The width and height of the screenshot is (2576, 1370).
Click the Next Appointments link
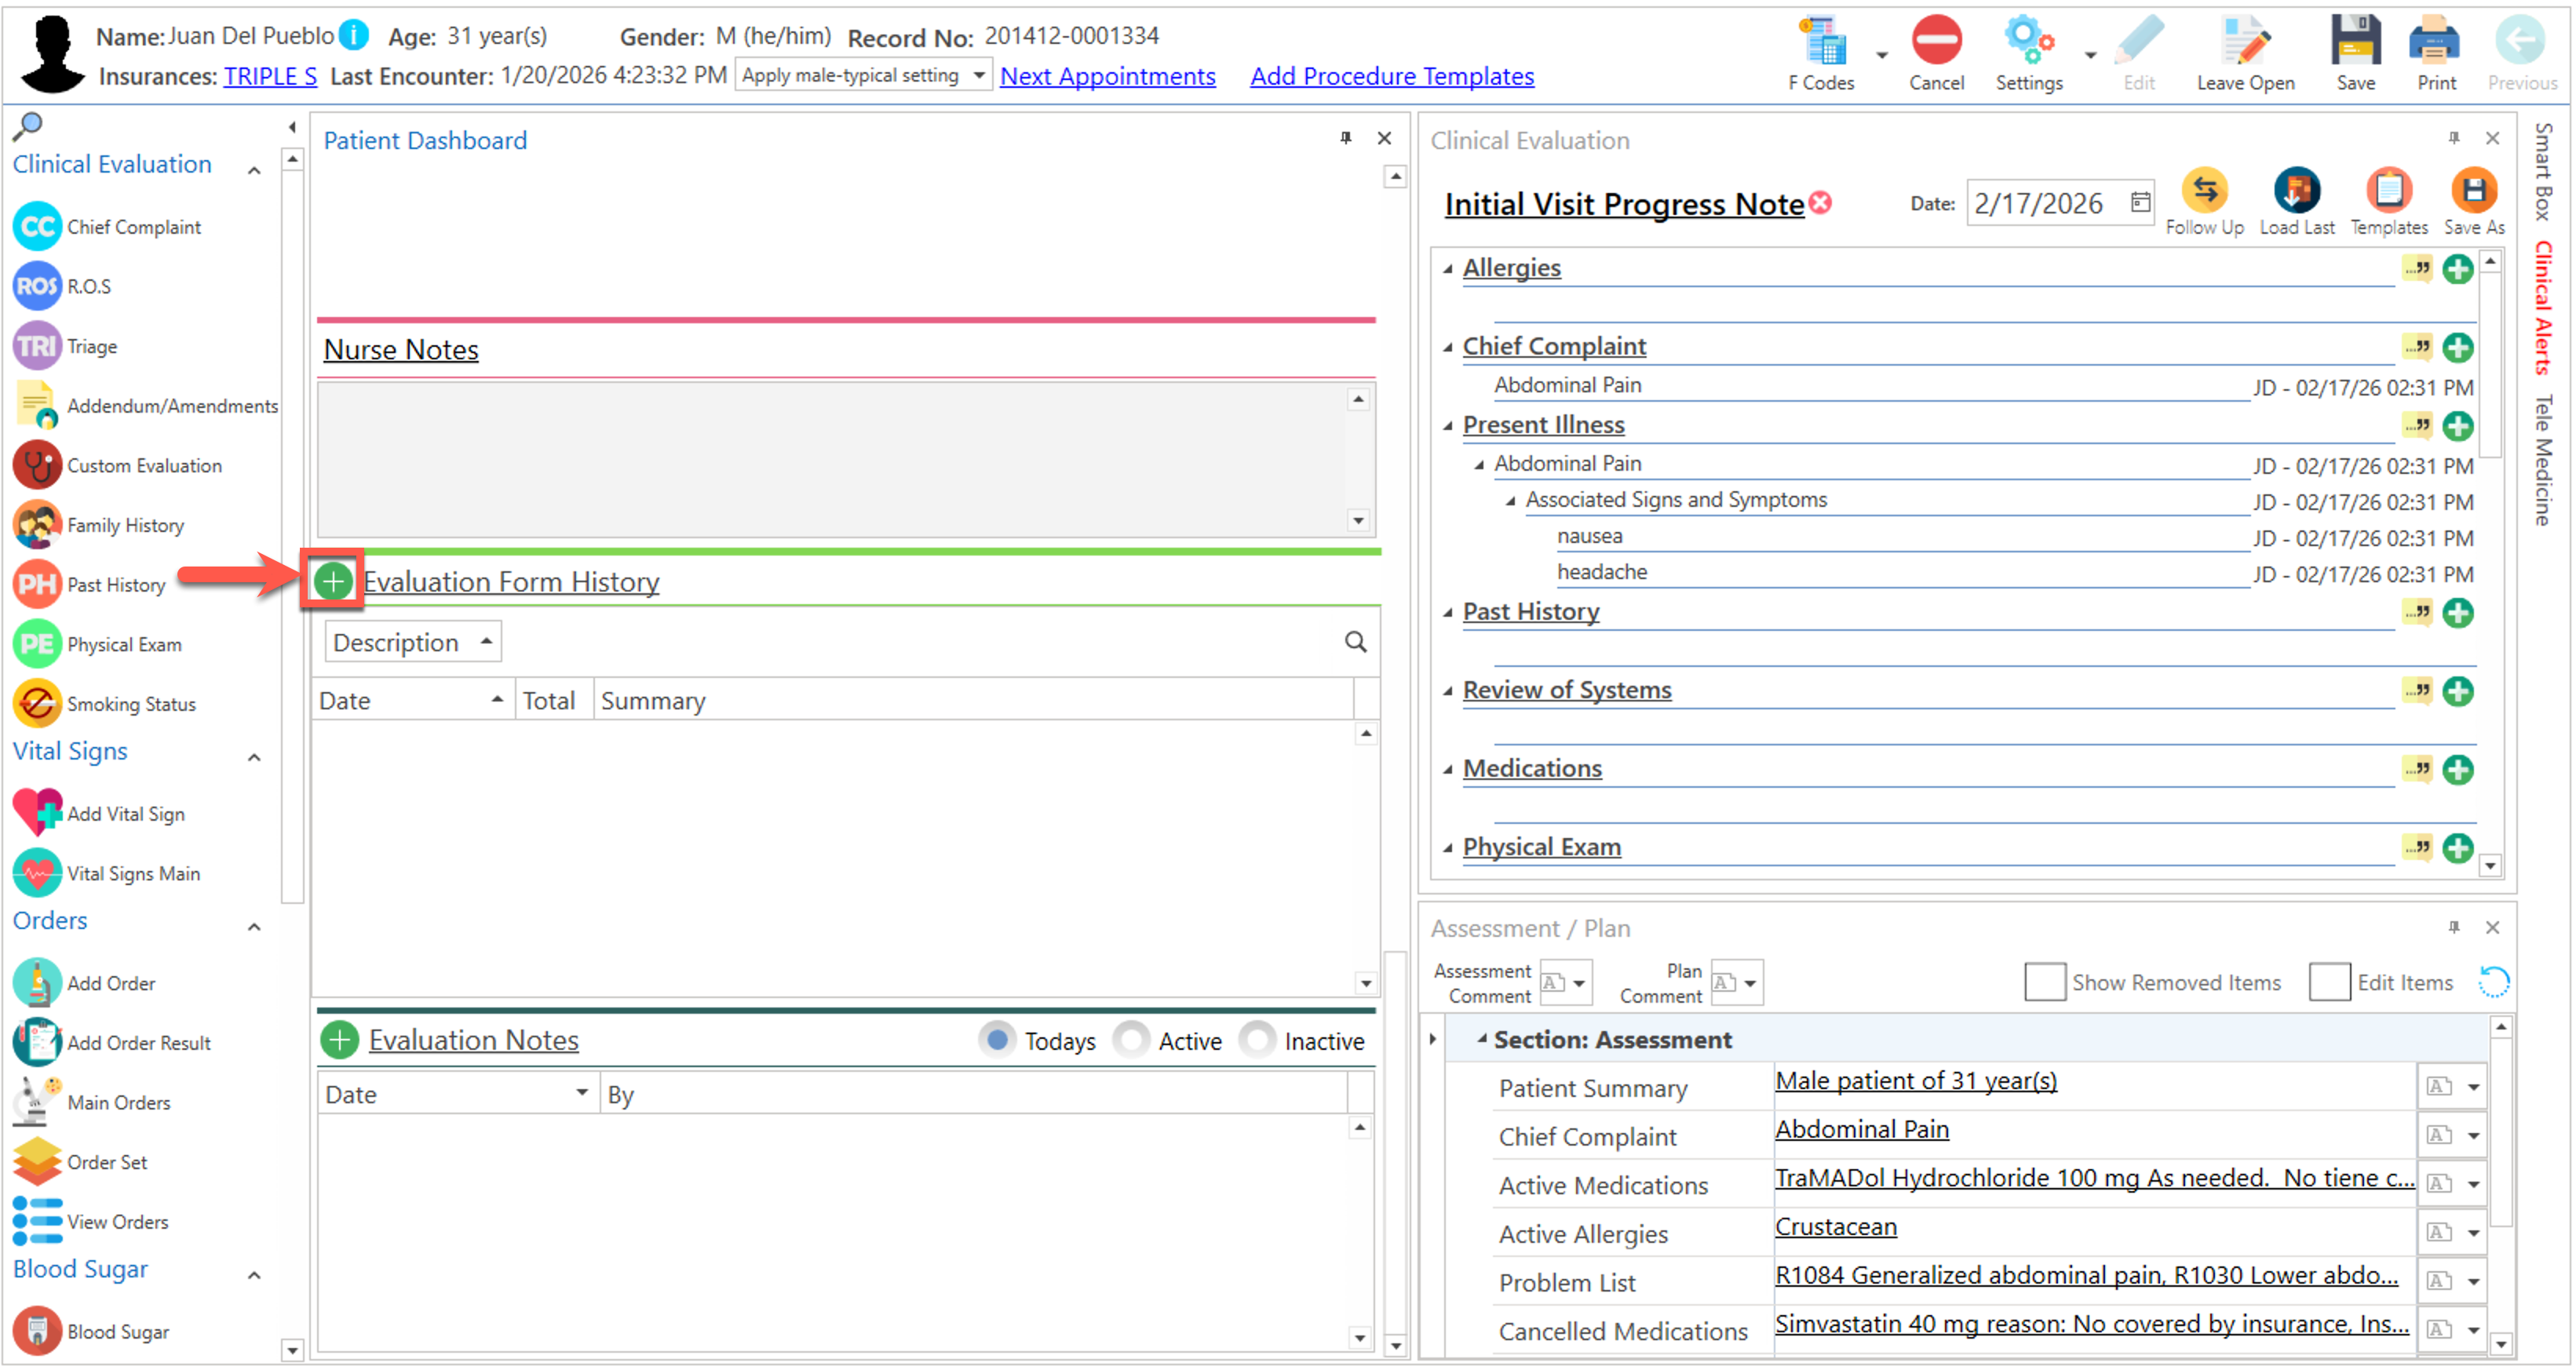click(x=1107, y=76)
